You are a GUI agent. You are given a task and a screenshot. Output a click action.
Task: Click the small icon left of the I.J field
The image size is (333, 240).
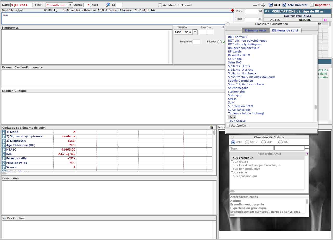pos(108,5)
